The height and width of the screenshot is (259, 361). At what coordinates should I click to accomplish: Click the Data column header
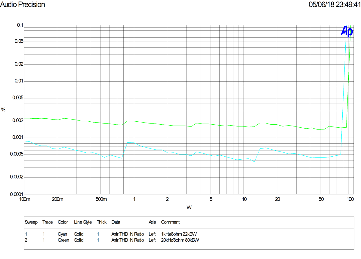tap(116, 222)
